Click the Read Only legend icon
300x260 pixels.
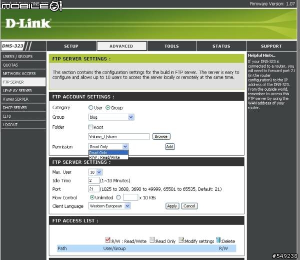click(x=152, y=239)
